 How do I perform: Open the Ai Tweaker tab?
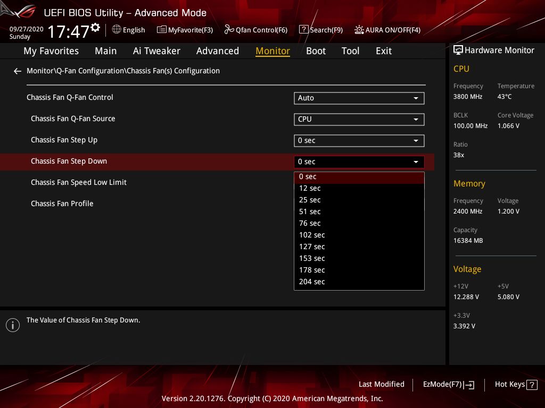(x=156, y=51)
